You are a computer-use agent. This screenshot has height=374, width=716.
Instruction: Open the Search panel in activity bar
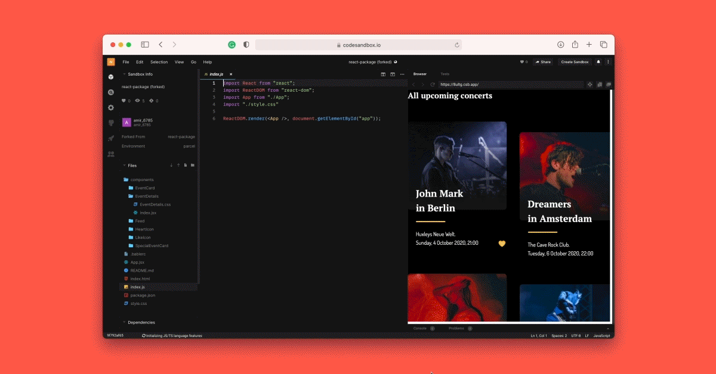[x=111, y=92]
